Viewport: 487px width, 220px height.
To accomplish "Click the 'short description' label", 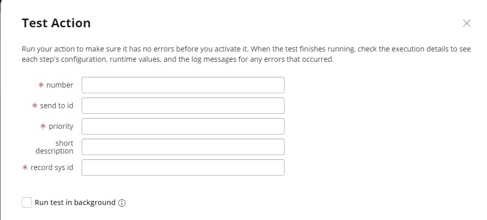I will coord(55,147).
